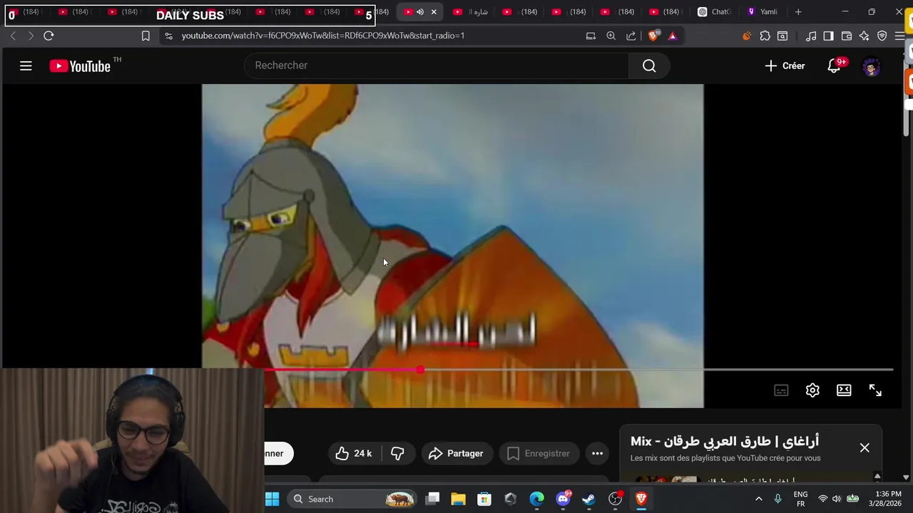Click the Enregistrer save button
Viewport: 913px width, 513px height.
[539, 453]
